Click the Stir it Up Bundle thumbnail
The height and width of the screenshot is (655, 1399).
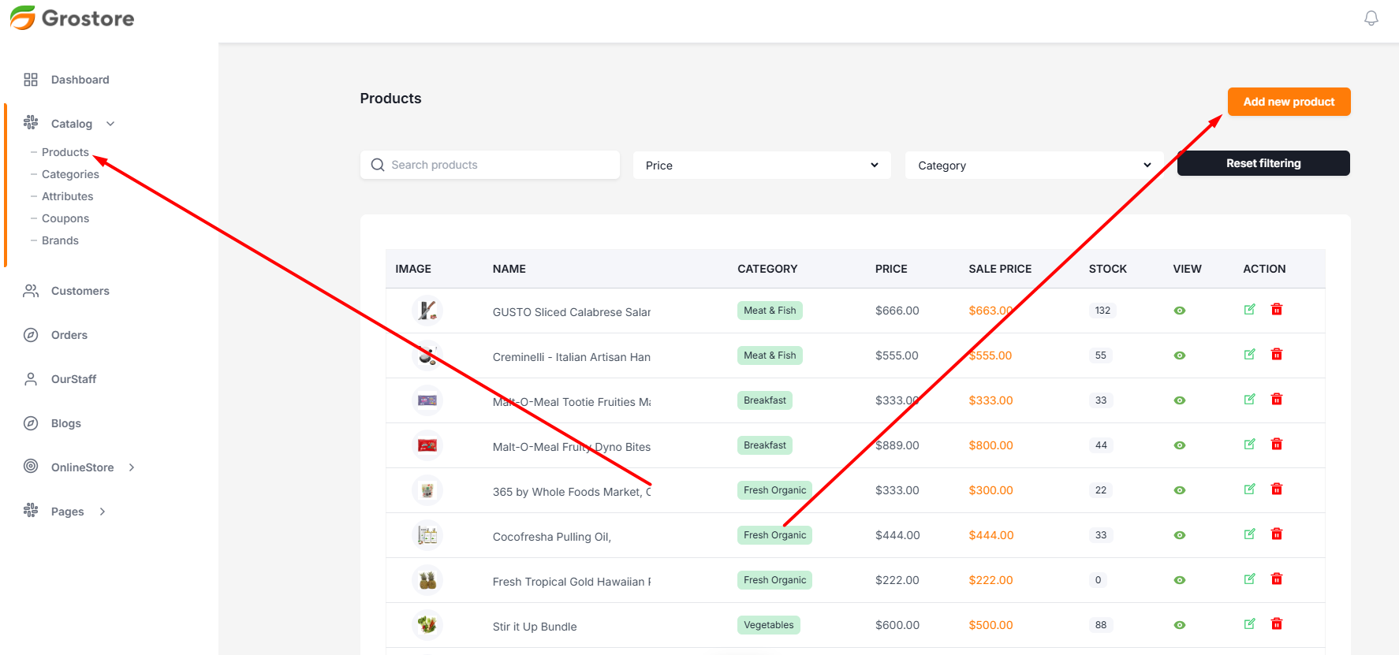pyautogui.click(x=427, y=625)
